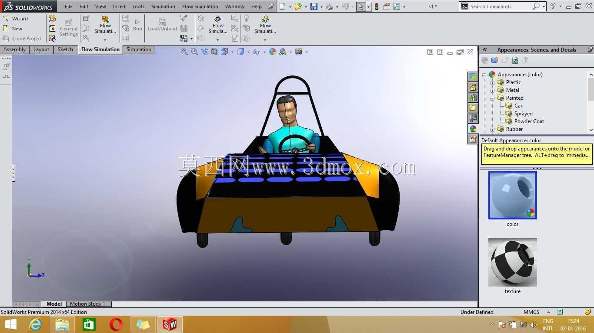Select the Car appearance folder

pyautogui.click(x=518, y=106)
